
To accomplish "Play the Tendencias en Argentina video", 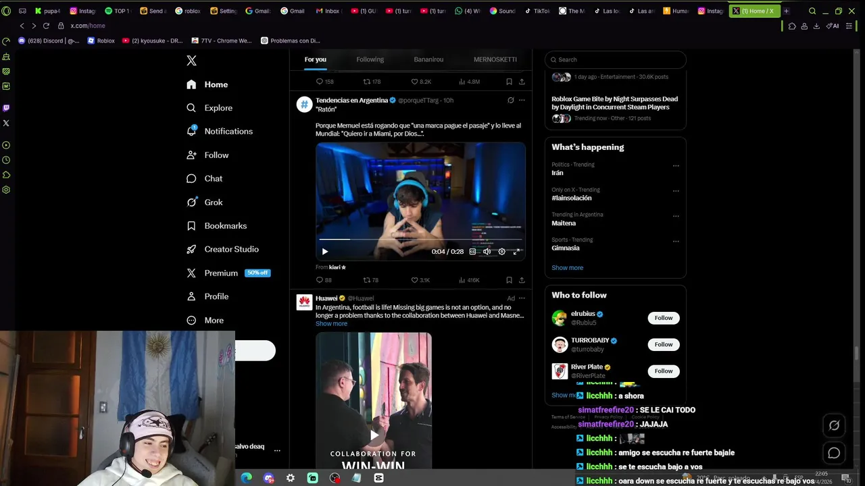I will point(324,252).
